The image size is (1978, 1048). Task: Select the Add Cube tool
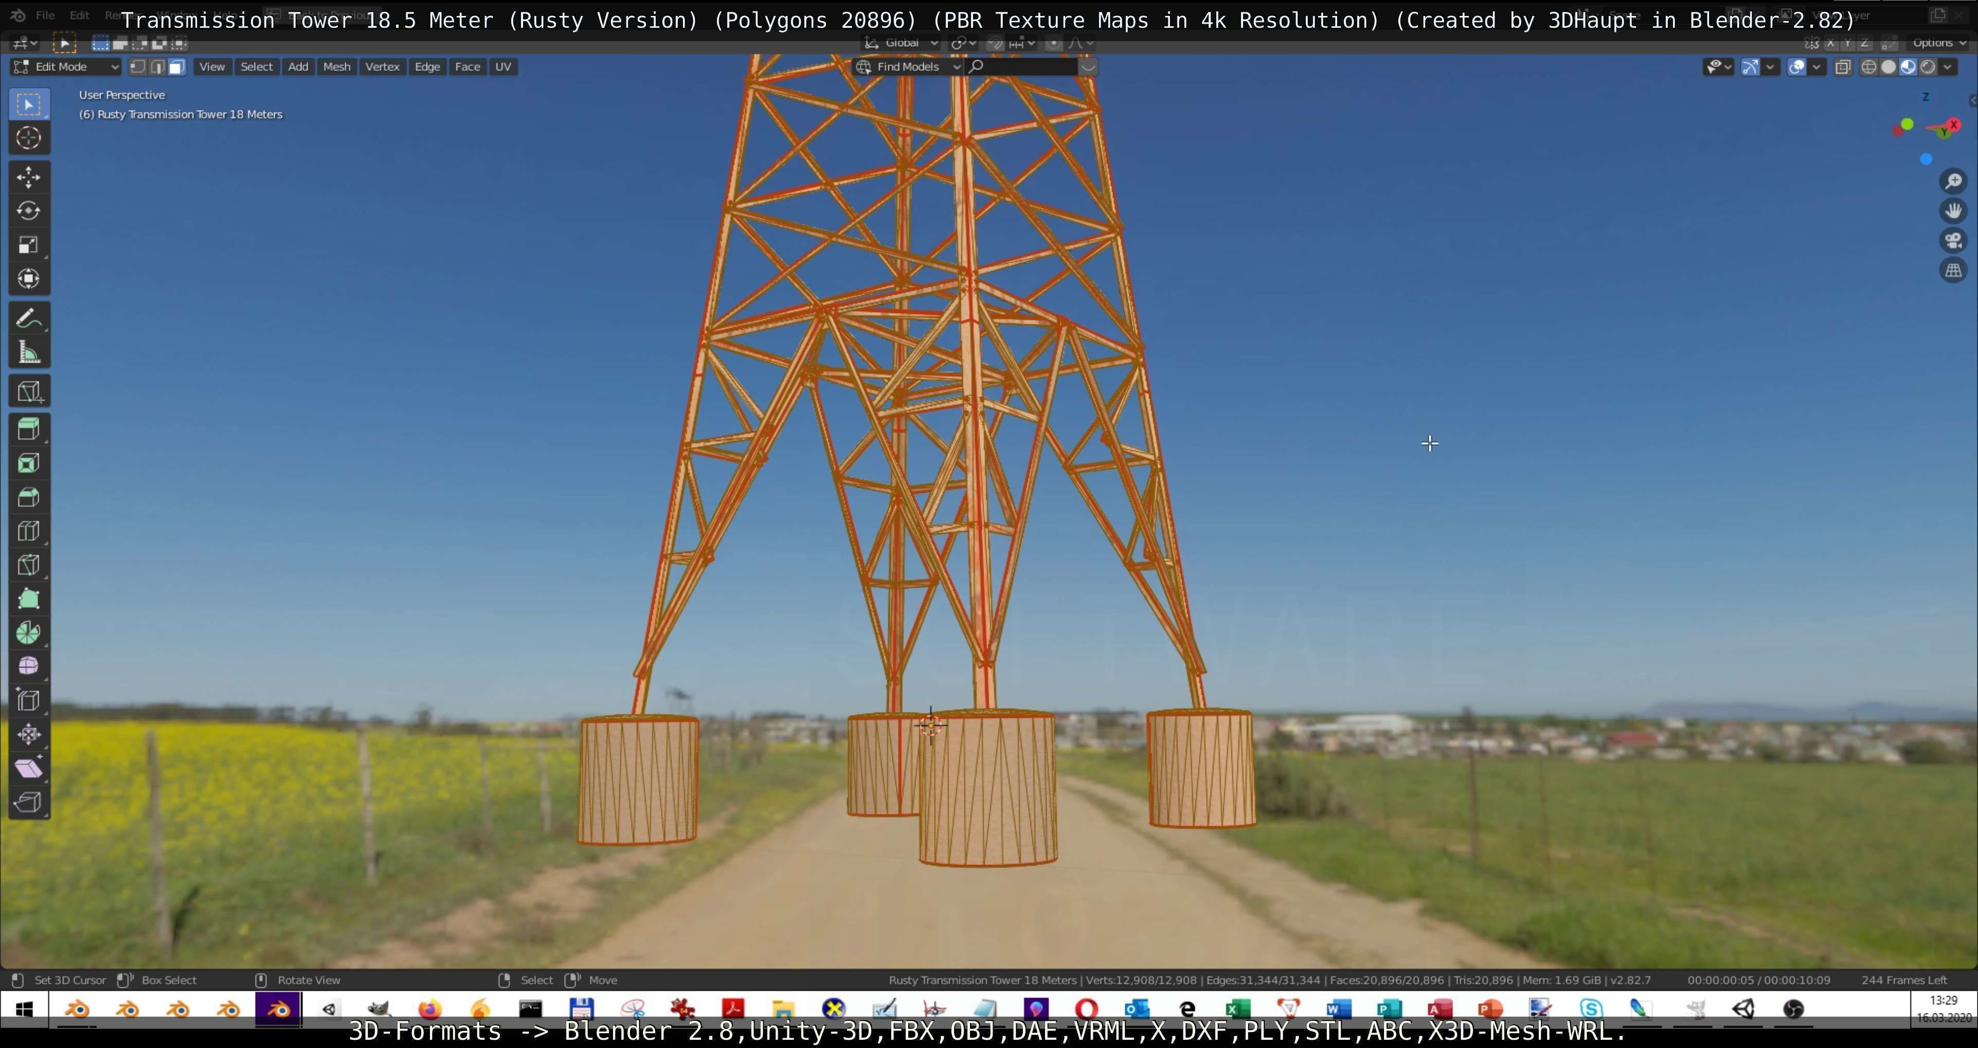click(29, 391)
